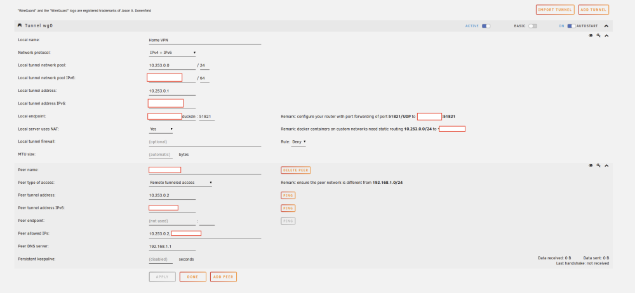The width and height of the screenshot is (635, 293).
Task: Toggle the BASIC view switch
Action: [x=533, y=26]
